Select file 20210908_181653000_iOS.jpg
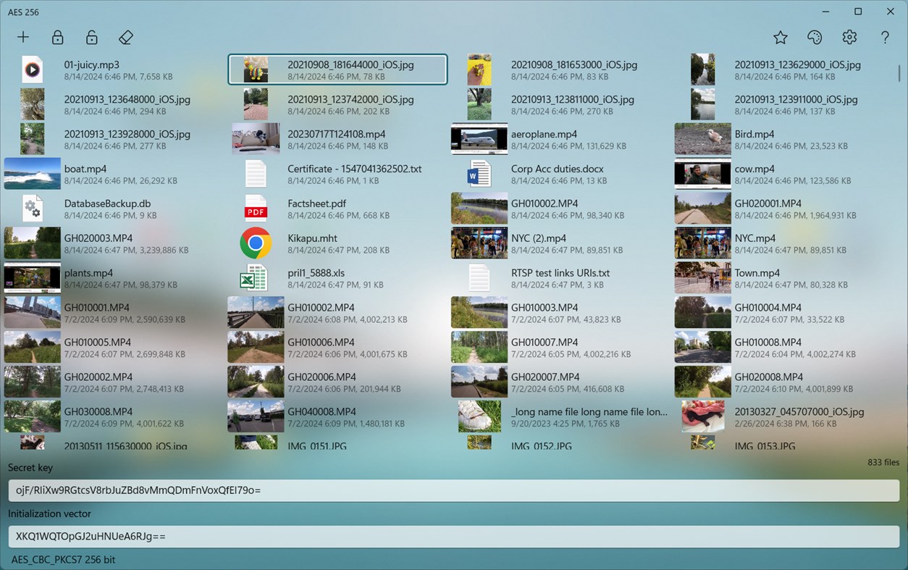Viewport: 908px width, 570px height. [x=560, y=70]
